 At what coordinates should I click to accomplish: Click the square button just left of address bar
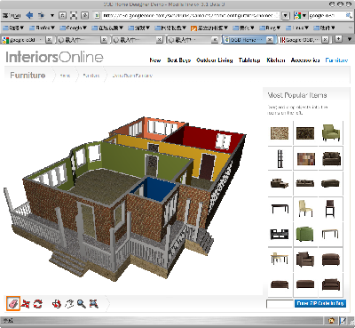84,15
